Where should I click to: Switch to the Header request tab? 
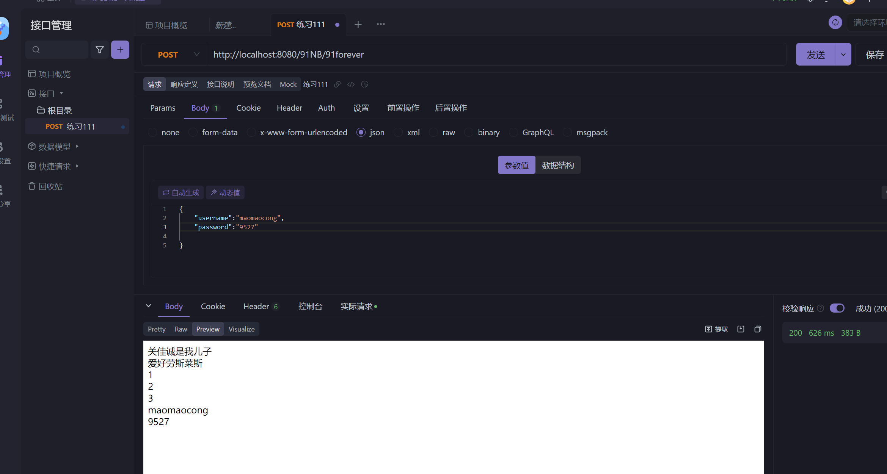pos(289,108)
